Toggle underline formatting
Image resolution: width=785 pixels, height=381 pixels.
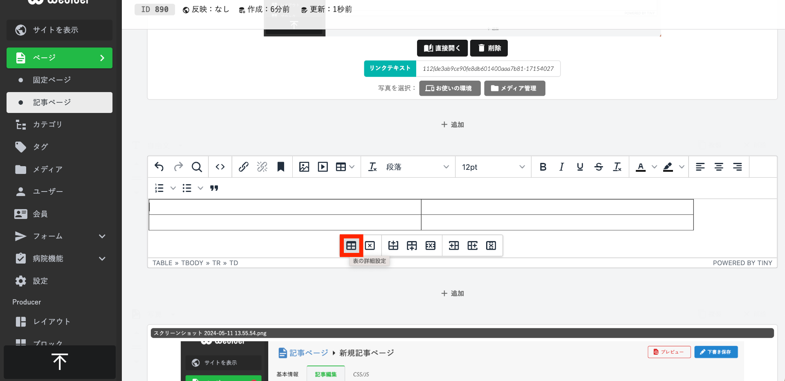pos(580,167)
